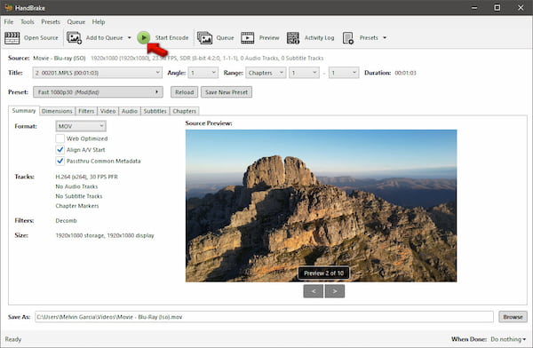Click the Add to Queue picture icon
Viewport: 533px width, 348px height.
point(74,37)
